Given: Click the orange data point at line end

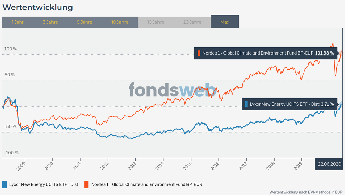Looking at the screenshot, I should pos(342,53).
